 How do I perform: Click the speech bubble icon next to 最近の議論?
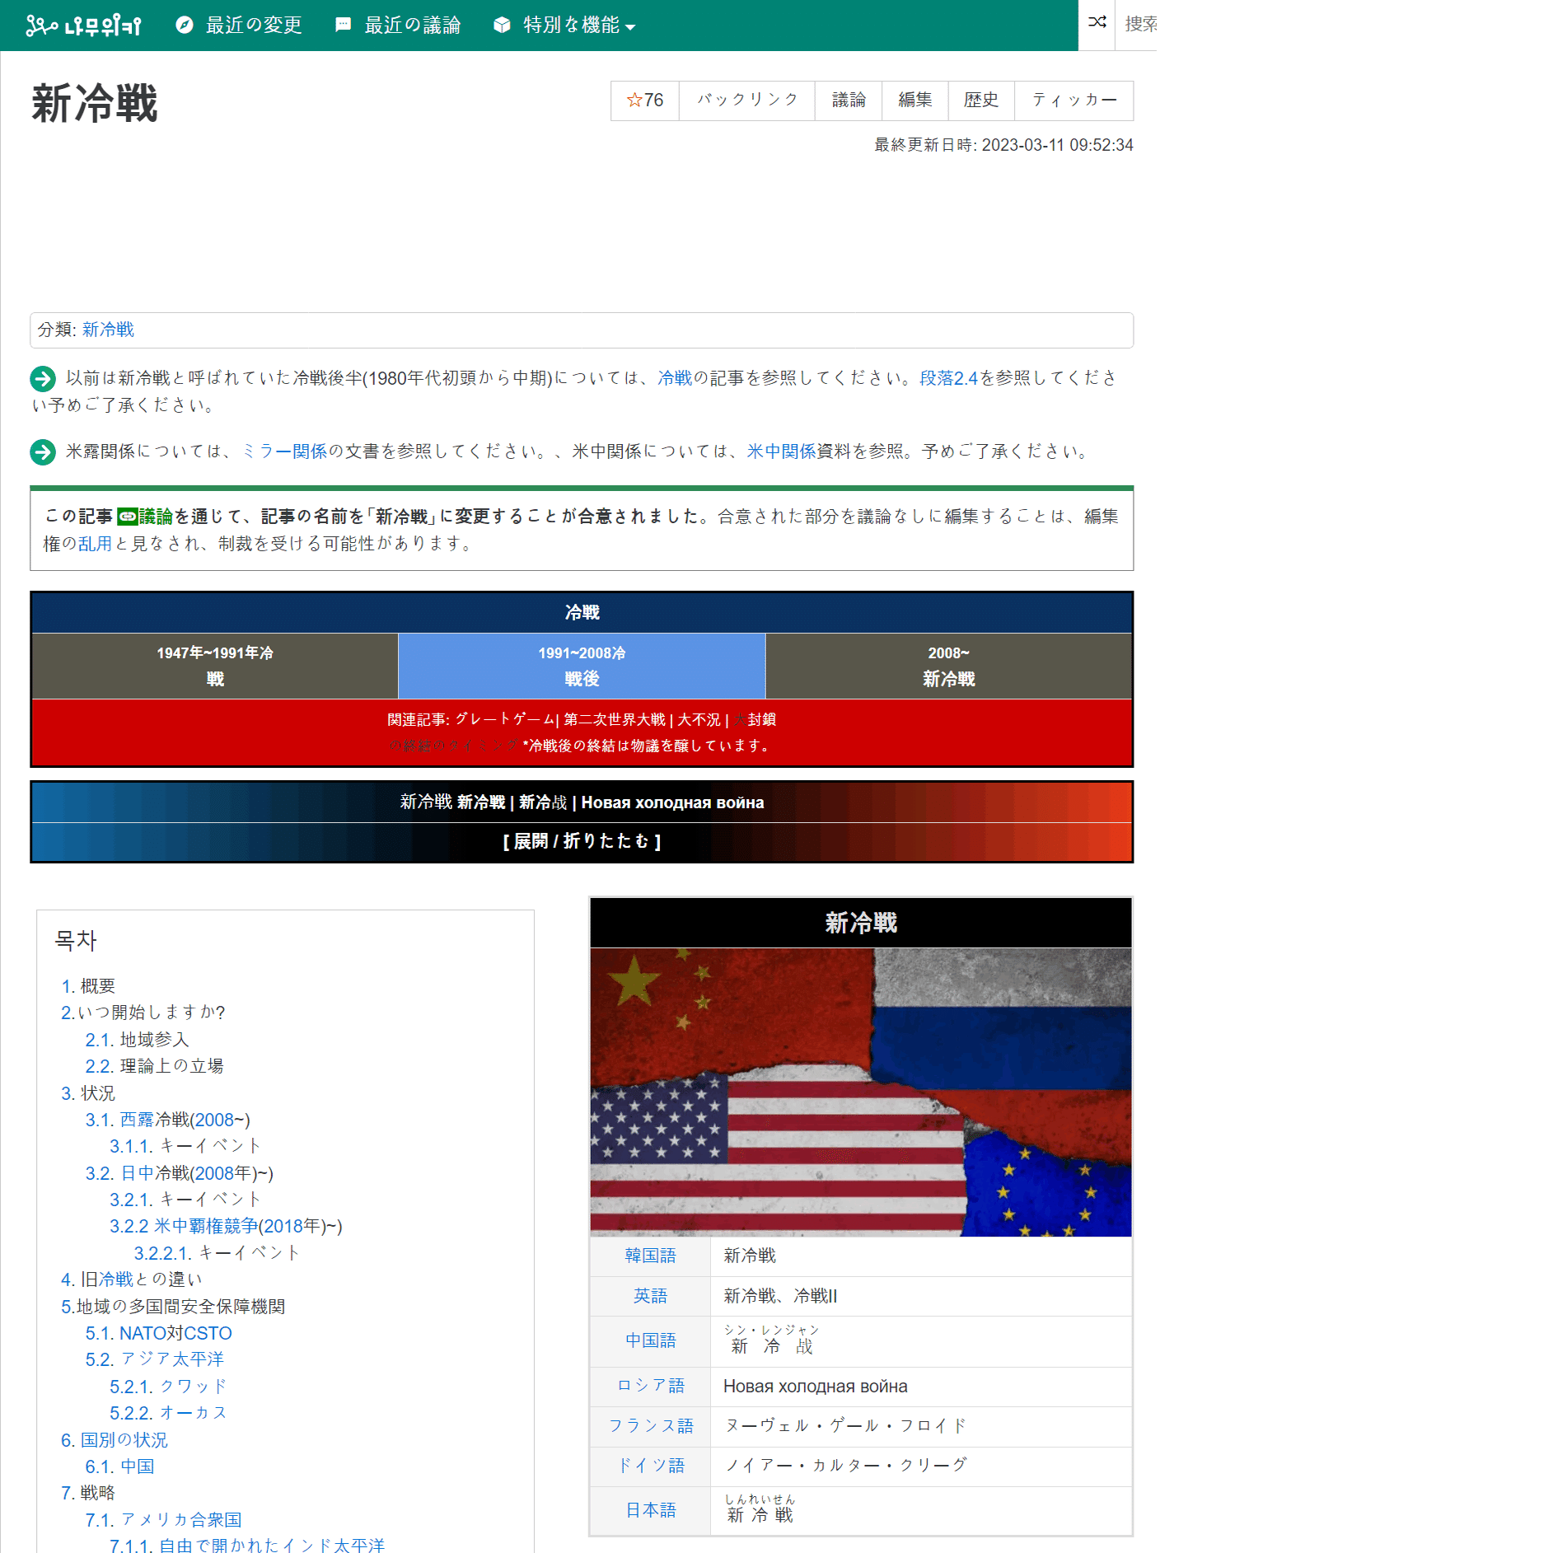pyautogui.click(x=343, y=24)
